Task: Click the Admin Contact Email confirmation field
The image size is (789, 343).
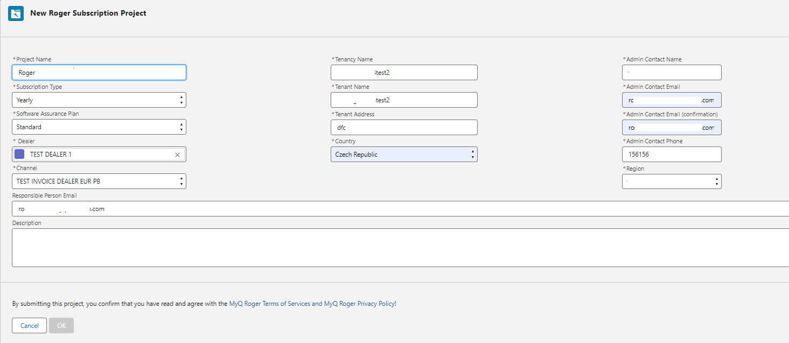Action: [x=672, y=128]
